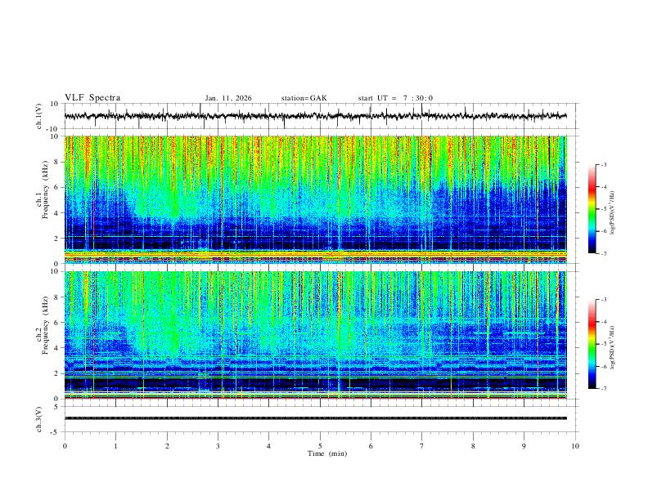Select the "start UT = 7 :30: 0" text
The height and width of the screenshot is (500, 648).
point(395,98)
